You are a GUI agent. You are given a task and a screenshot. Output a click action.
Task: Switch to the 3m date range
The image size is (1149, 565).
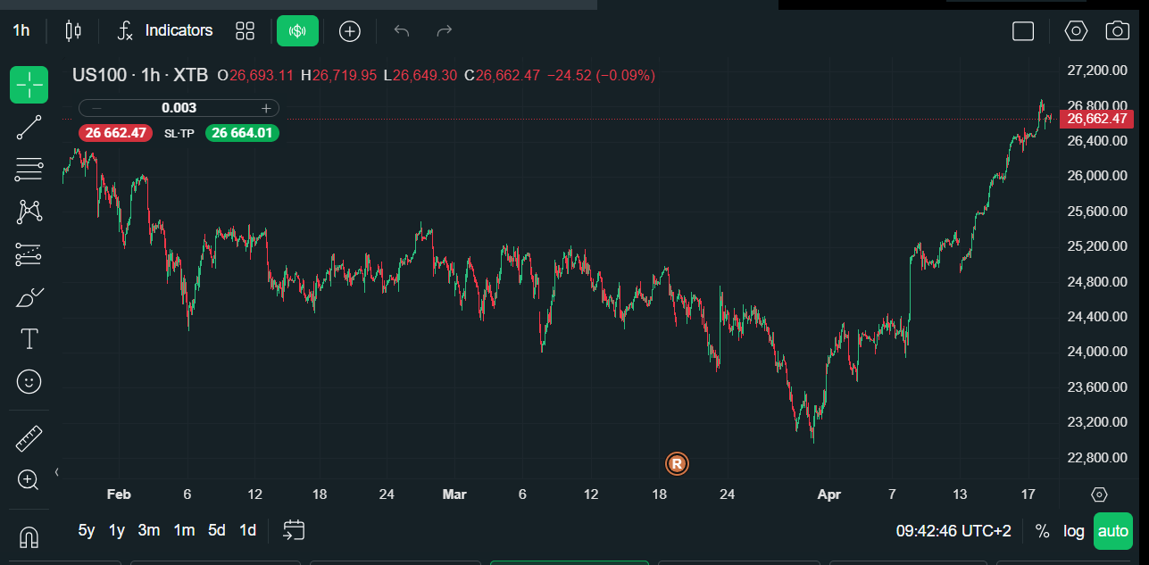click(149, 530)
